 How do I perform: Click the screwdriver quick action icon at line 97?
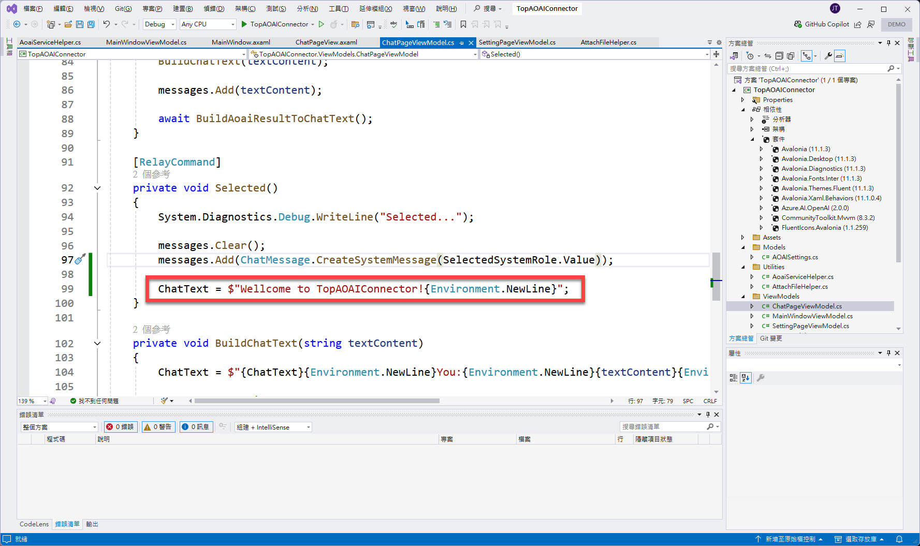(80, 259)
